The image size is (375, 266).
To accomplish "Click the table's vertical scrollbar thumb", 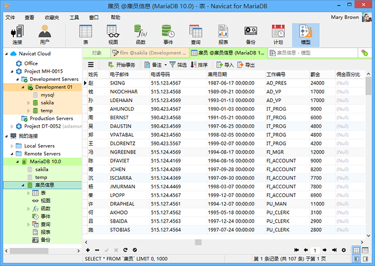I will pos(369,86).
